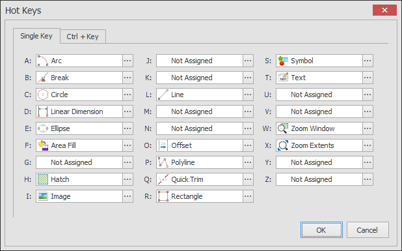Click the Not Assigned field for key K

(x=200, y=78)
